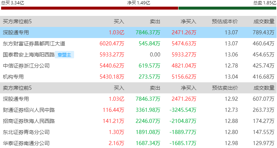Click the 章盟主 tag
The height and width of the screenshot is (148, 277).
(64, 55)
